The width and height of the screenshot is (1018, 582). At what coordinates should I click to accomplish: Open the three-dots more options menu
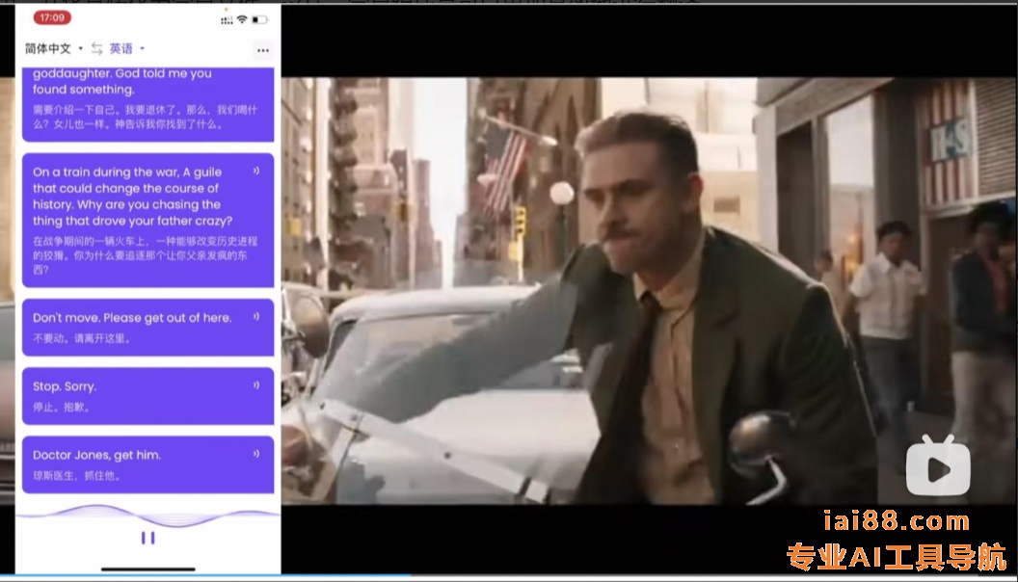tap(263, 50)
